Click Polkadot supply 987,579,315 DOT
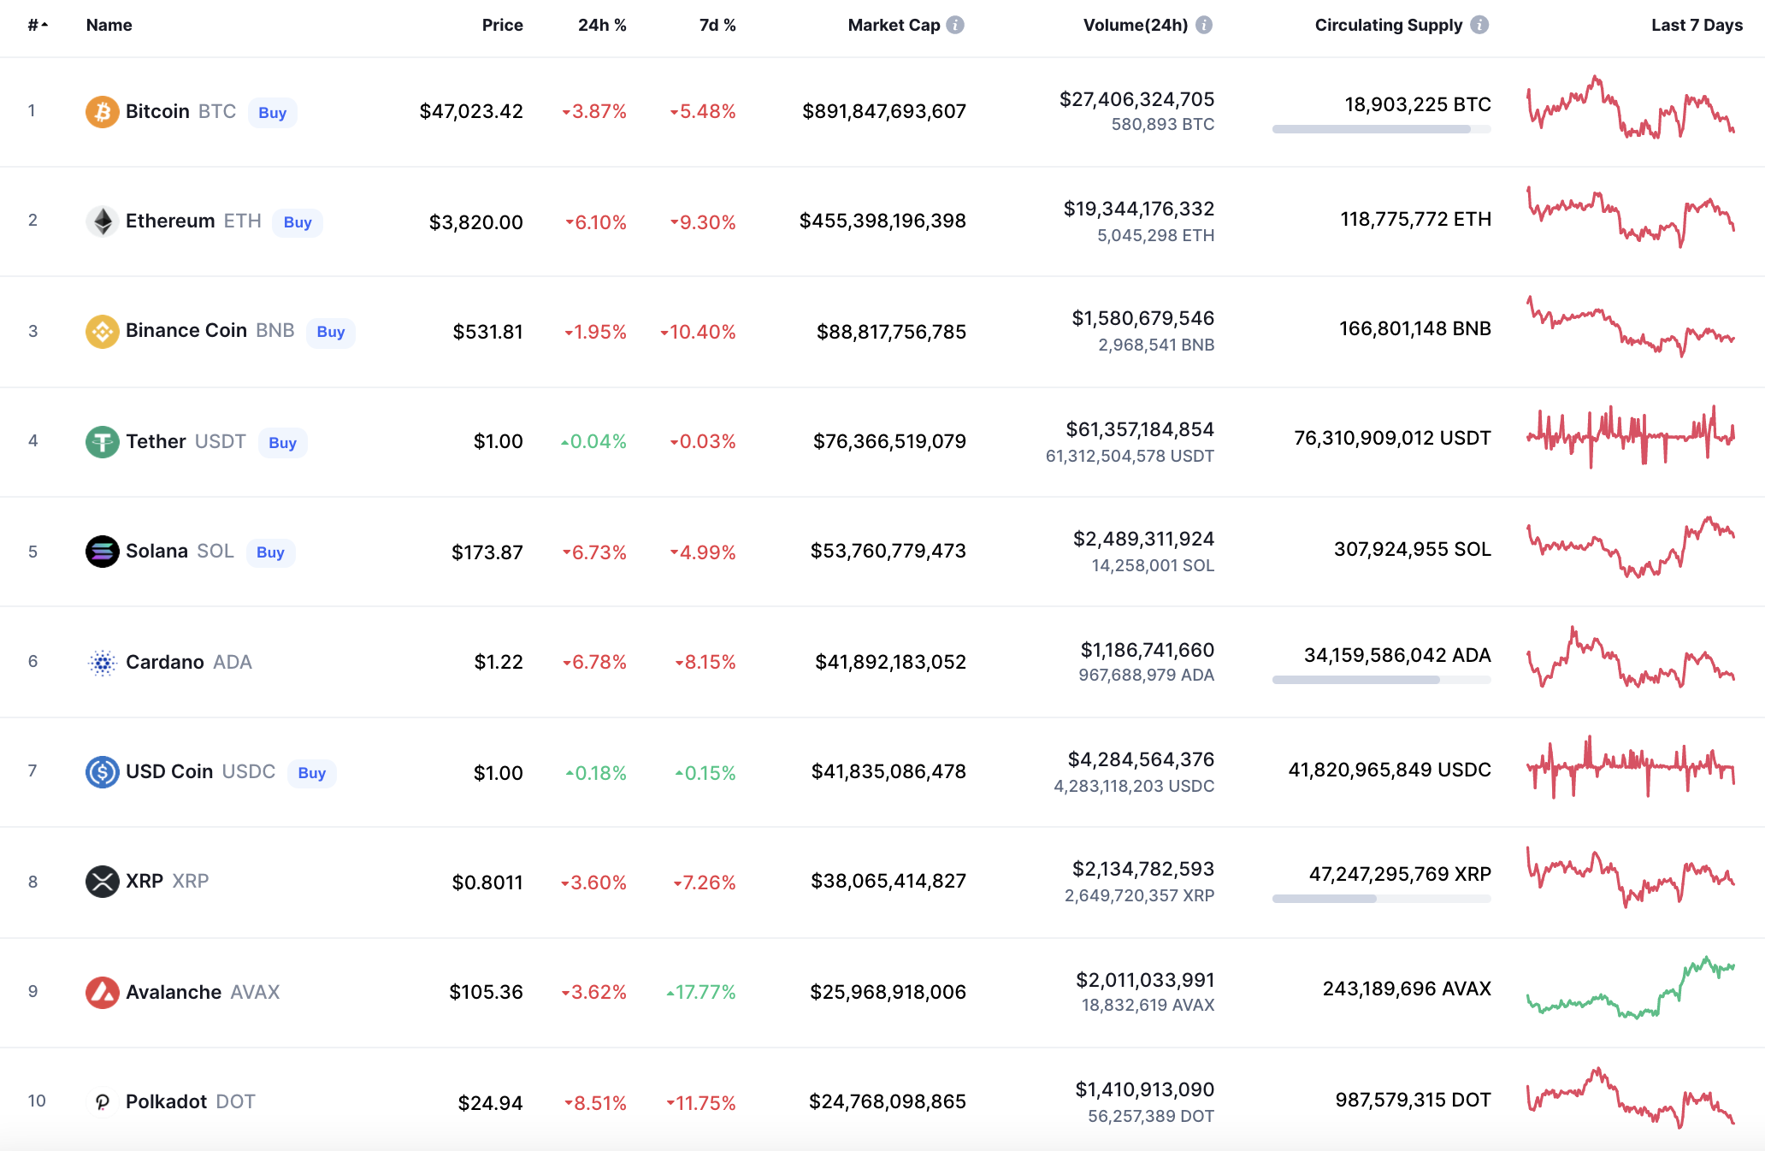This screenshot has width=1765, height=1151. 1414,1100
